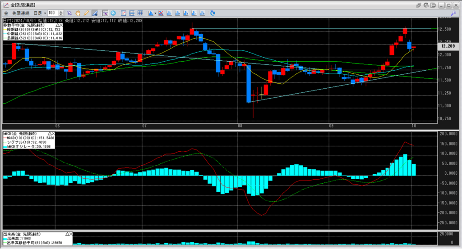This screenshot has width=462, height=249.
Task: Select the arrow pointer cursor tool
Action: click(x=69, y=13)
